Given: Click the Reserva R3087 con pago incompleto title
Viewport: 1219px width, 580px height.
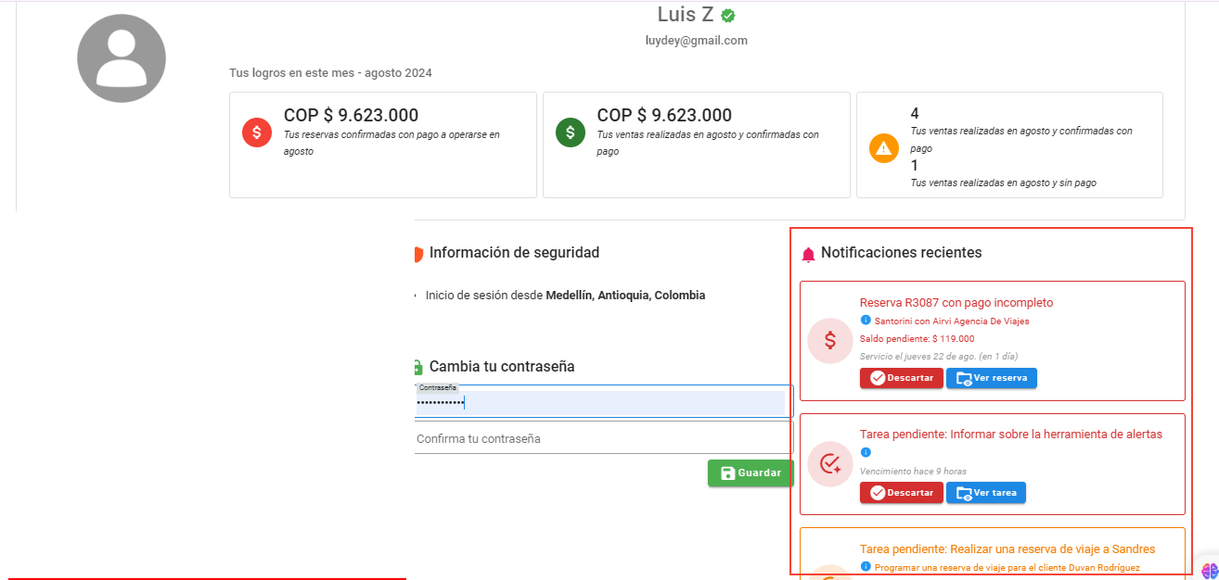Looking at the screenshot, I should point(956,302).
